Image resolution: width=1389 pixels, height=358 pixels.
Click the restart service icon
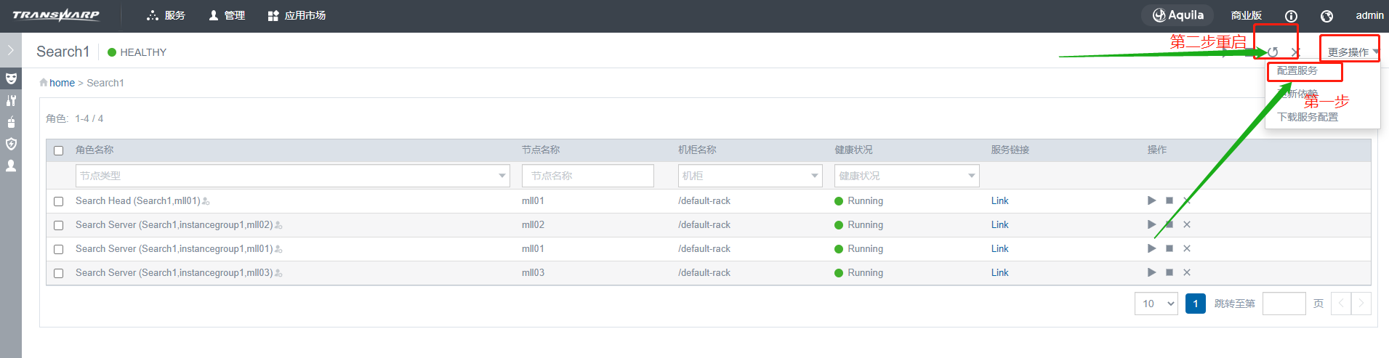coord(1273,52)
